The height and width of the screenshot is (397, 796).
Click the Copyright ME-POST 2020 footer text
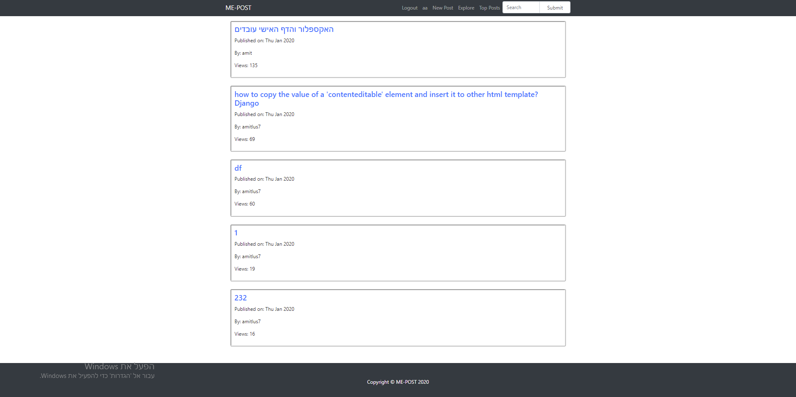398,382
